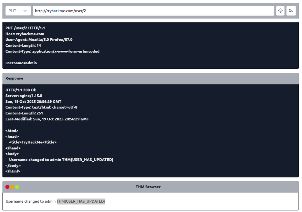Click the Content-Type: application/x-www-form-urlencoded line
The height and width of the screenshot is (212, 302).
[x=52, y=51]
